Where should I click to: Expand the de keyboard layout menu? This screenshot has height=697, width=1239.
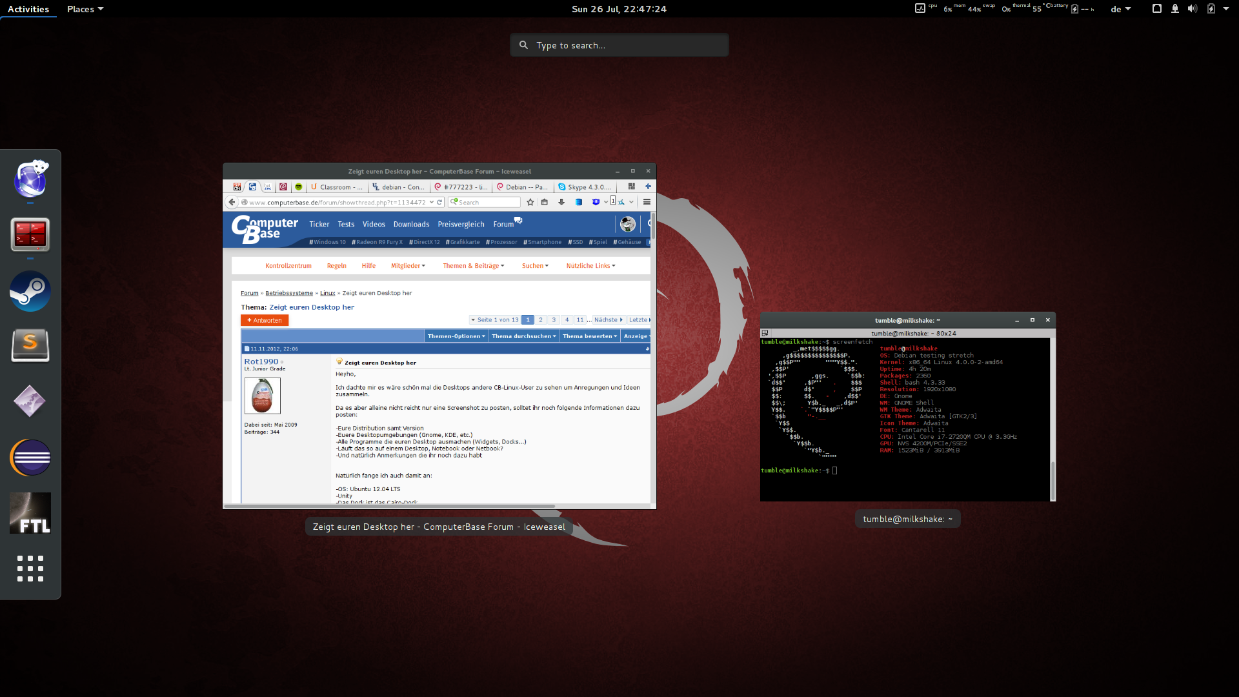click(1120, 9)
